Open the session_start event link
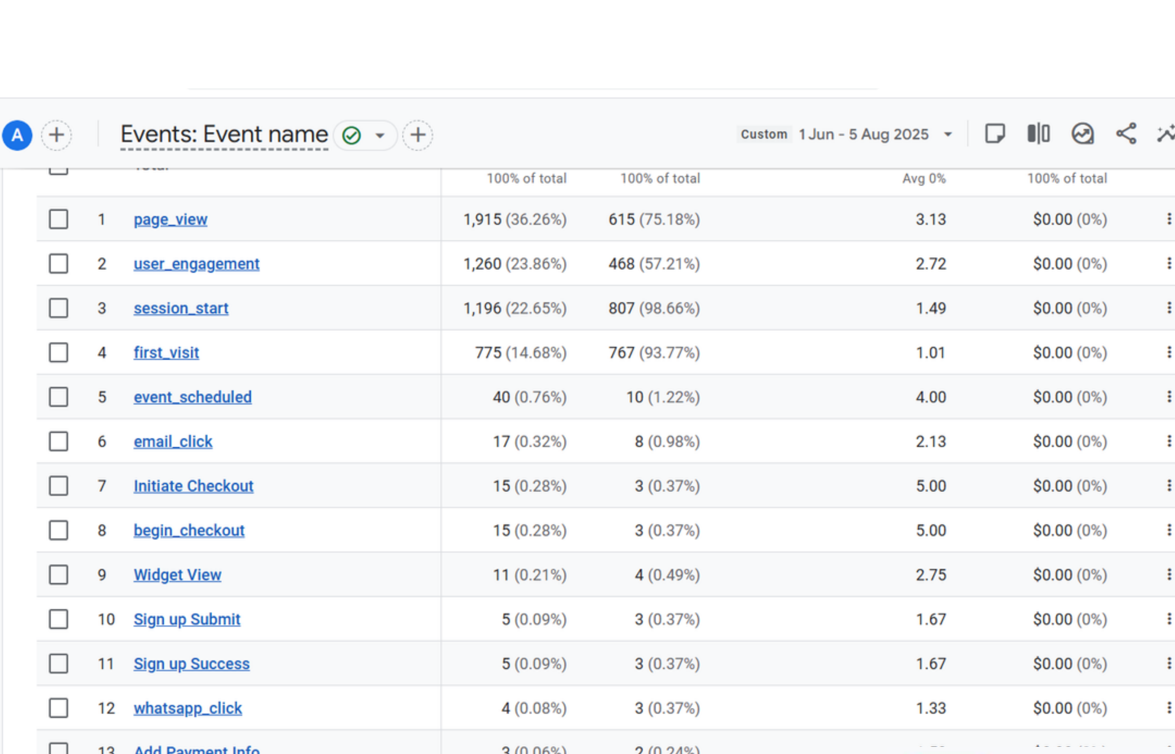 (181, 308)
